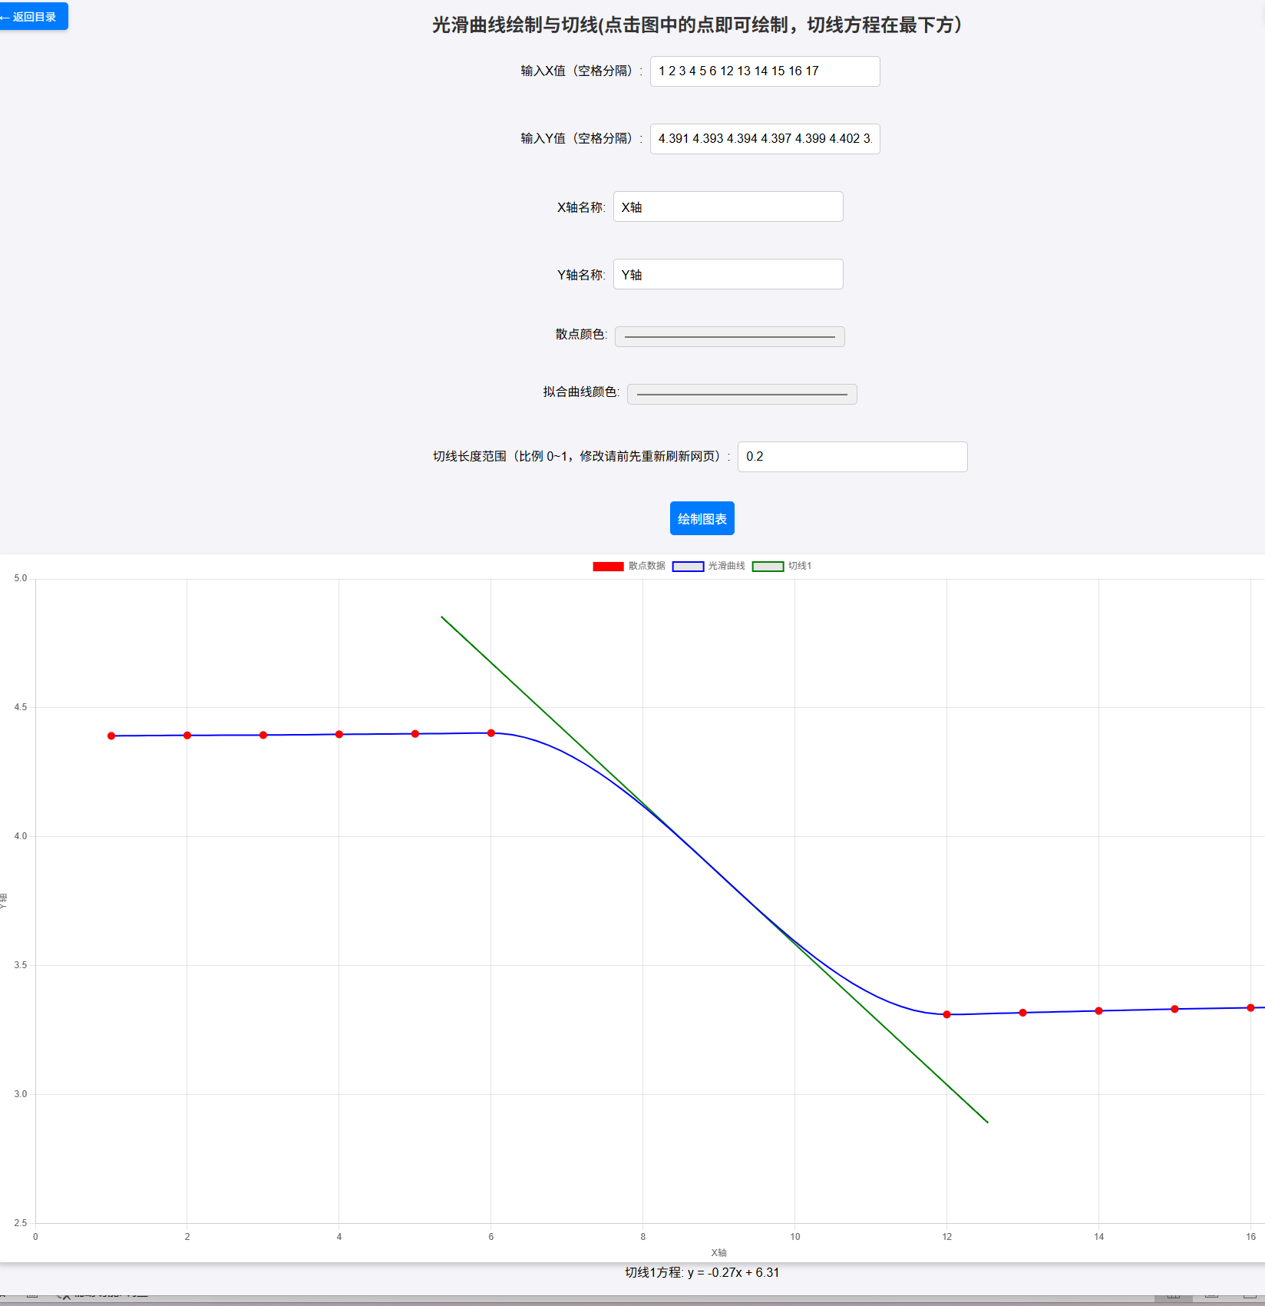Click the red data point at x=3
Viewport: 1265px width, 1306px height.
point(263,735)
